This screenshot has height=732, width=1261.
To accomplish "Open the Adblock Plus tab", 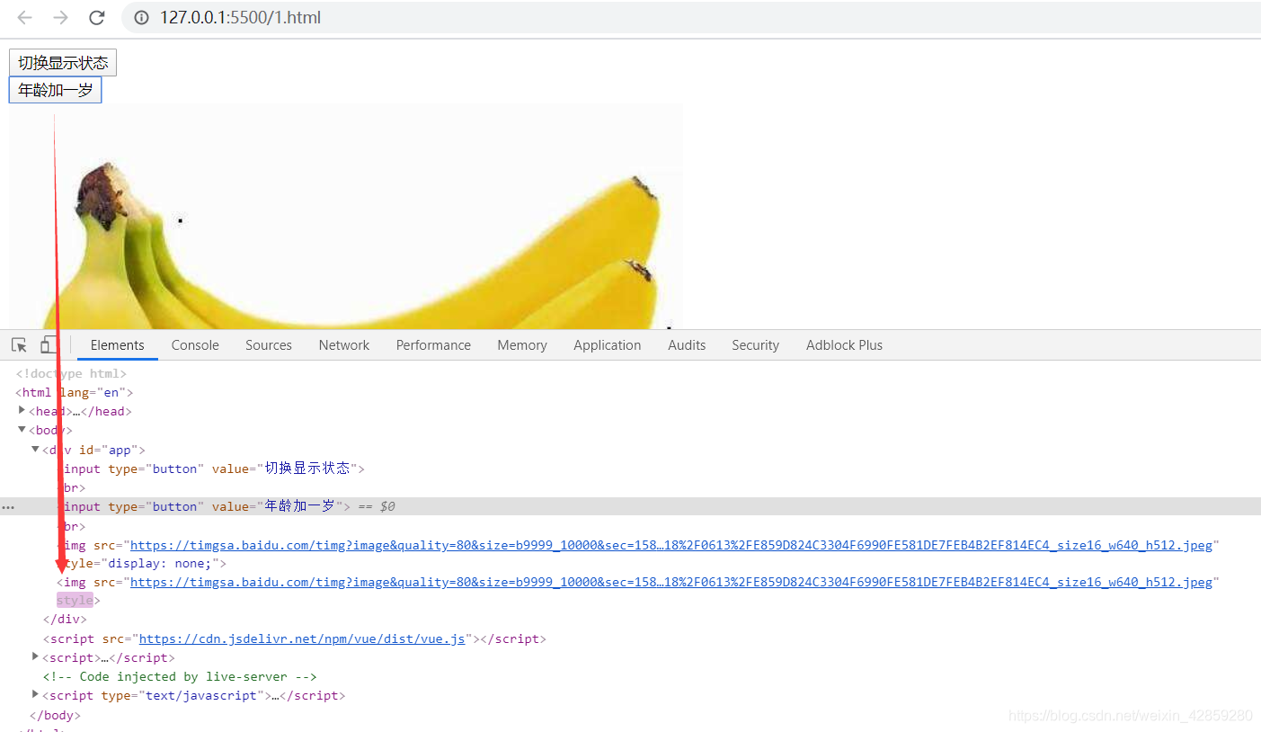I will [844, 345].
